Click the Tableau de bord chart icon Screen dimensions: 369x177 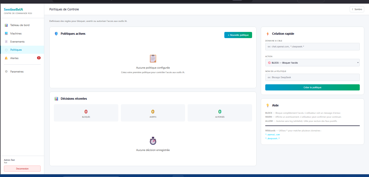pyautogui.click(x=6, y=25)
